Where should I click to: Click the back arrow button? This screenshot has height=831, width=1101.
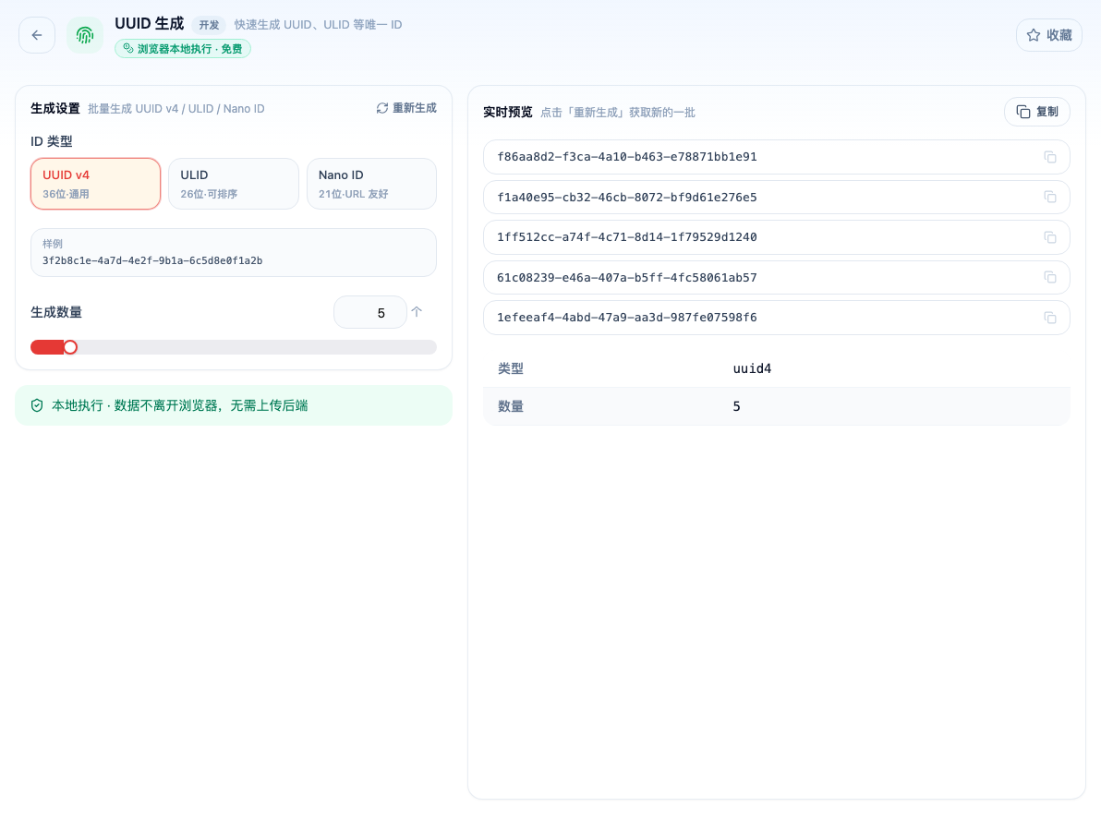(37, 35)
